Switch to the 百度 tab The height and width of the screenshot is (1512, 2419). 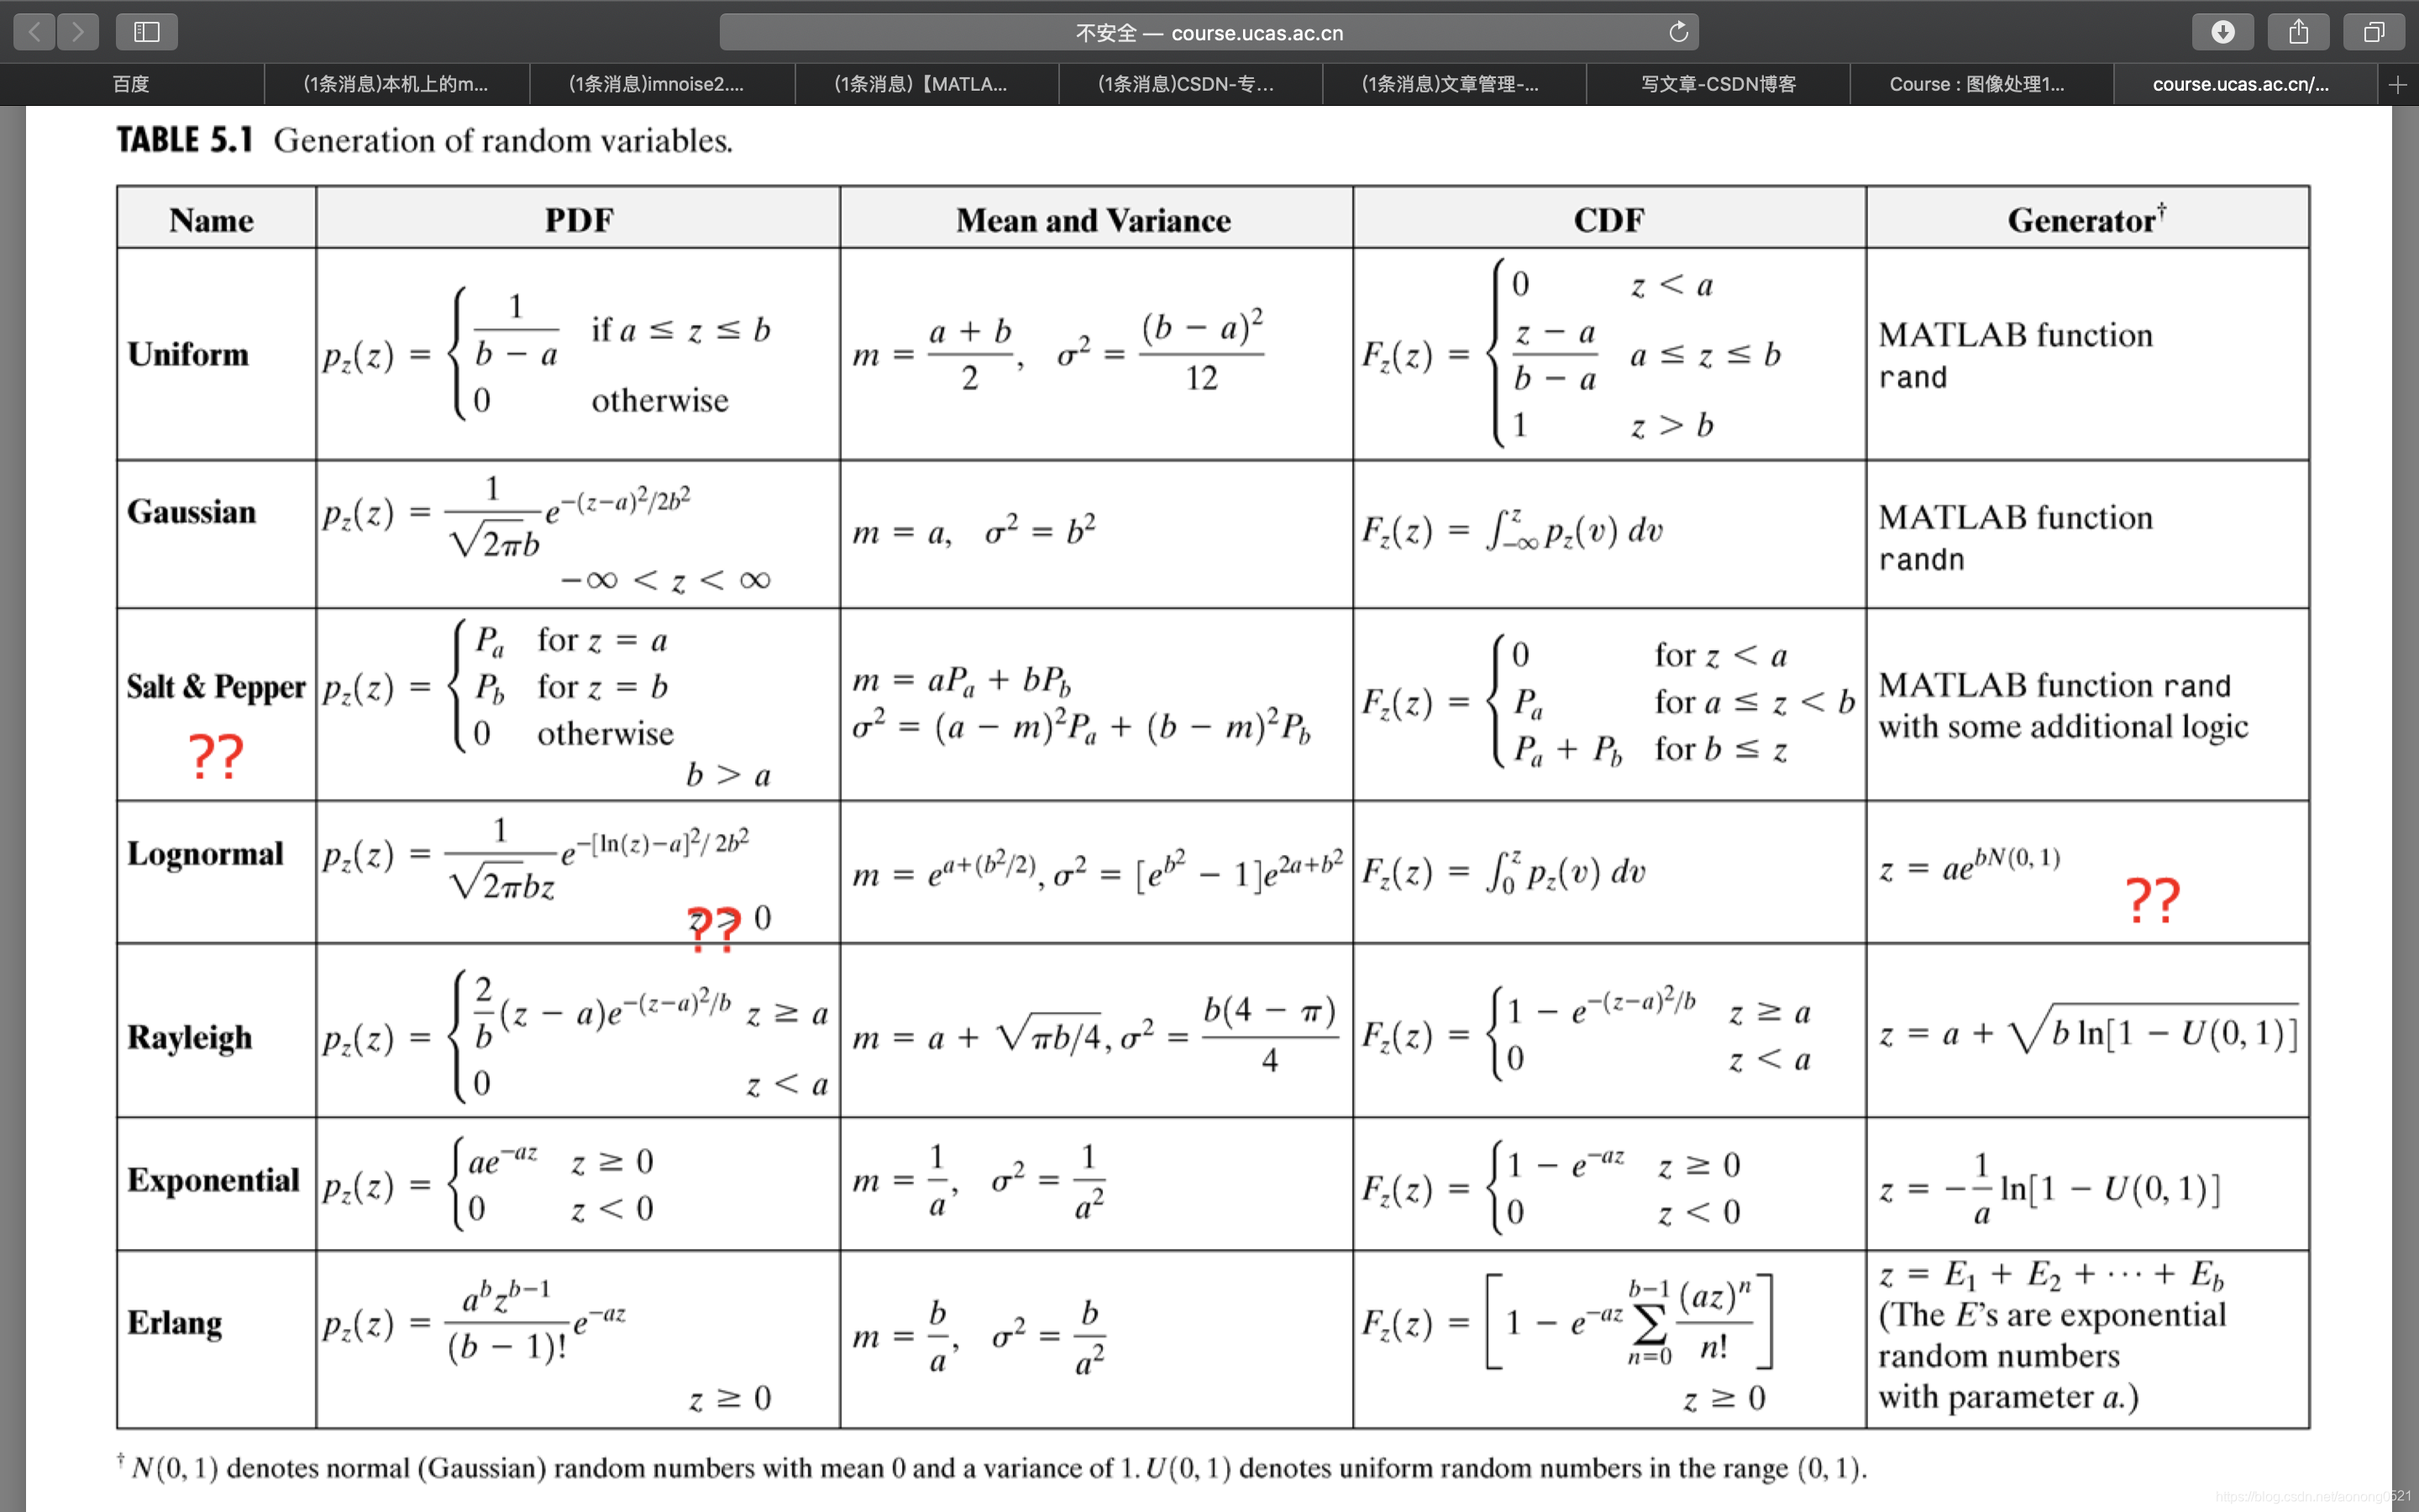pyautogui.click(x=131, y=85)
